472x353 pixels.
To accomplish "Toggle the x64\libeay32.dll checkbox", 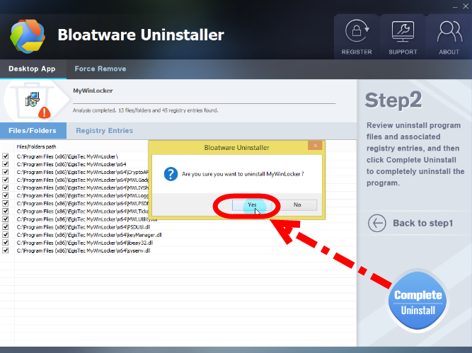I will point(6,242).
